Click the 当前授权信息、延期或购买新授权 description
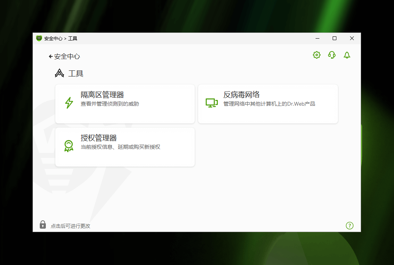The height and width of the screenshot is (265, 394). click(120, 147)
